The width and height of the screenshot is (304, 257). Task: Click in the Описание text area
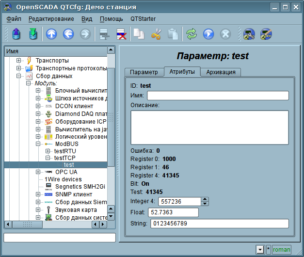click(x=209, y=128)
